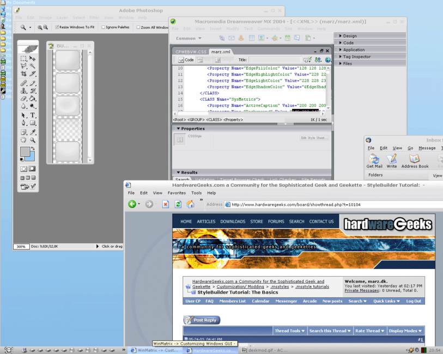Insert Date using the calendar icon

click(288, 38)
